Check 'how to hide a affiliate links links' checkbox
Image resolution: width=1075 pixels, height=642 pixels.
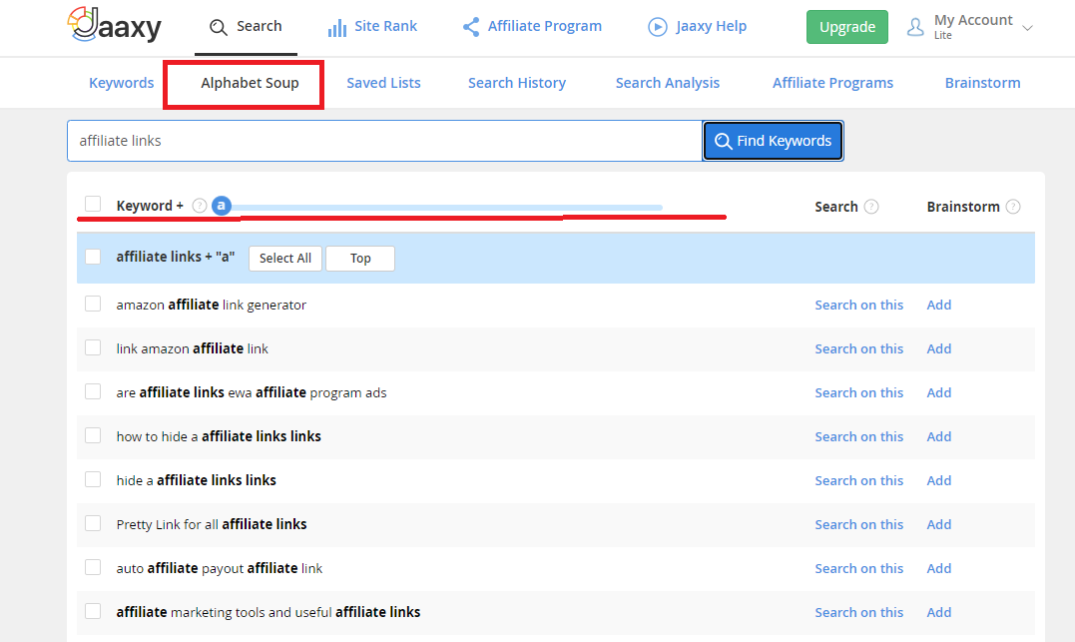[x=93, y=435]
